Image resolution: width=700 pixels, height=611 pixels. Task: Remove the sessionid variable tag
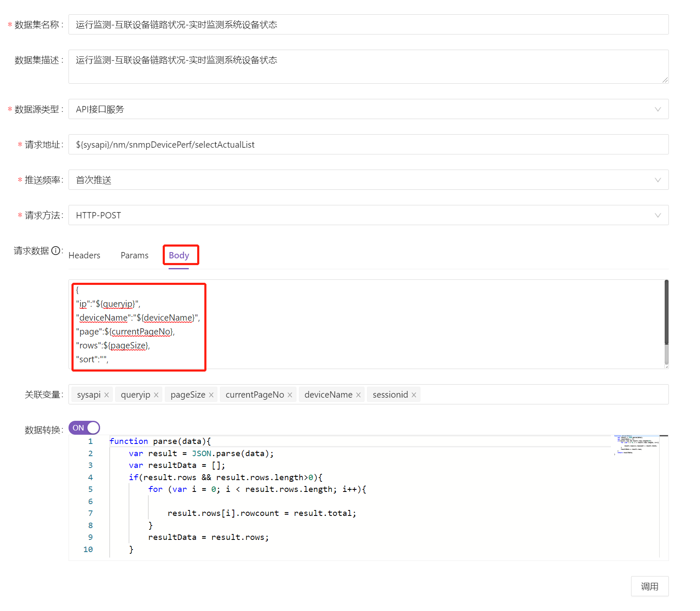[414, 395]
